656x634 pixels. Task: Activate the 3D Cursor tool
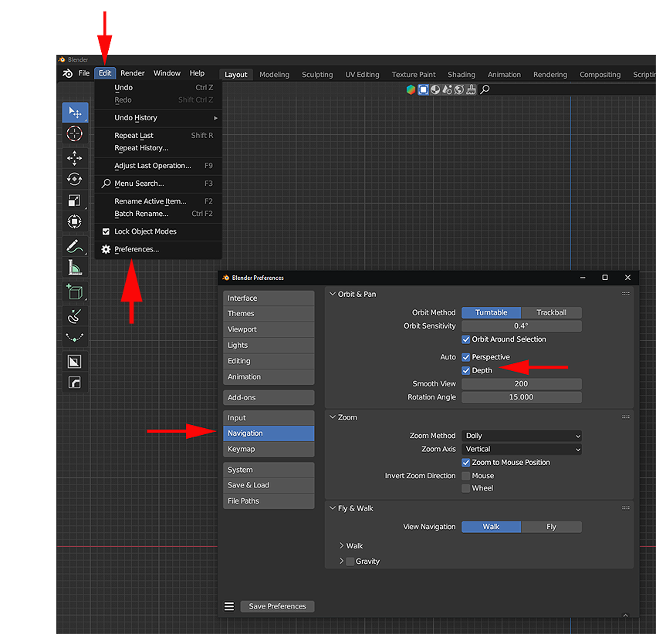click(x=74, y=134)
